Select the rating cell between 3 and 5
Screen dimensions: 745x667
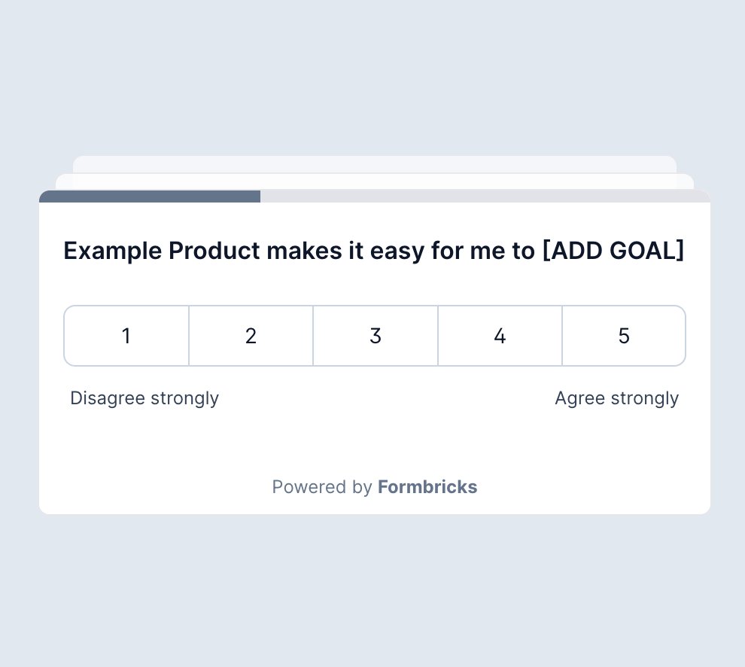tap(500, 336)
